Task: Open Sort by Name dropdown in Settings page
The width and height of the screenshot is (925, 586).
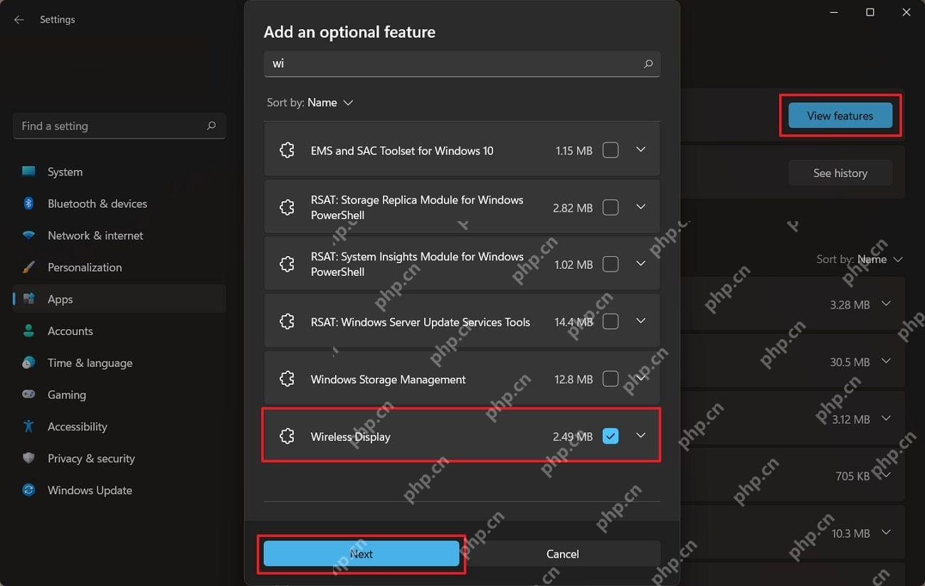Action: pyautogui.click(x=860, y=260)
